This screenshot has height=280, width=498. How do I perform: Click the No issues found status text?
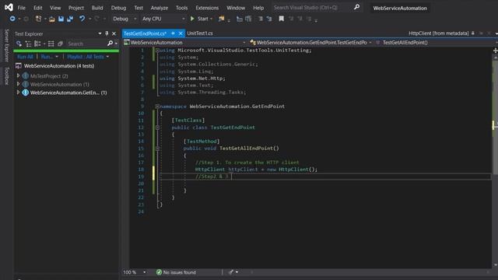click(180, 272)
